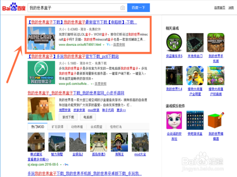Open third result title 小皮手游网

click(76, 93)
